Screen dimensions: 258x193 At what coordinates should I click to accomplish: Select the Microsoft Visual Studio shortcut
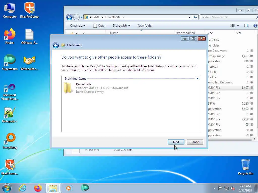tap(10, 92)
